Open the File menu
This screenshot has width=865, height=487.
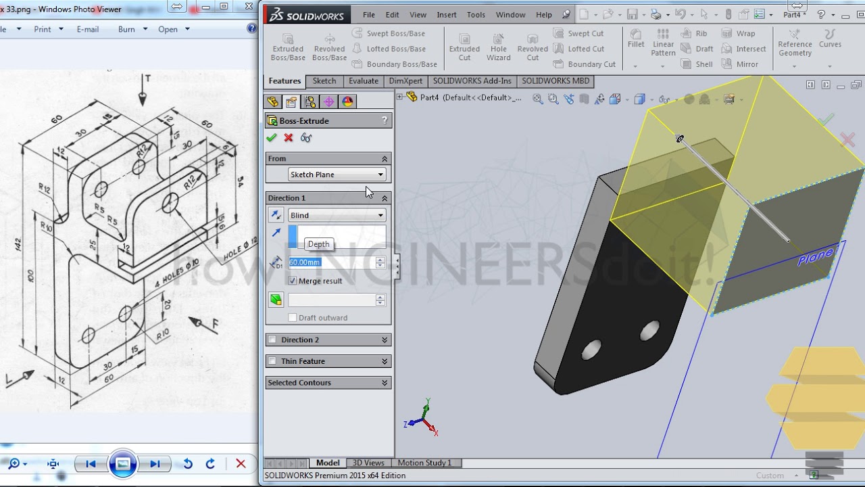(369, 15)
